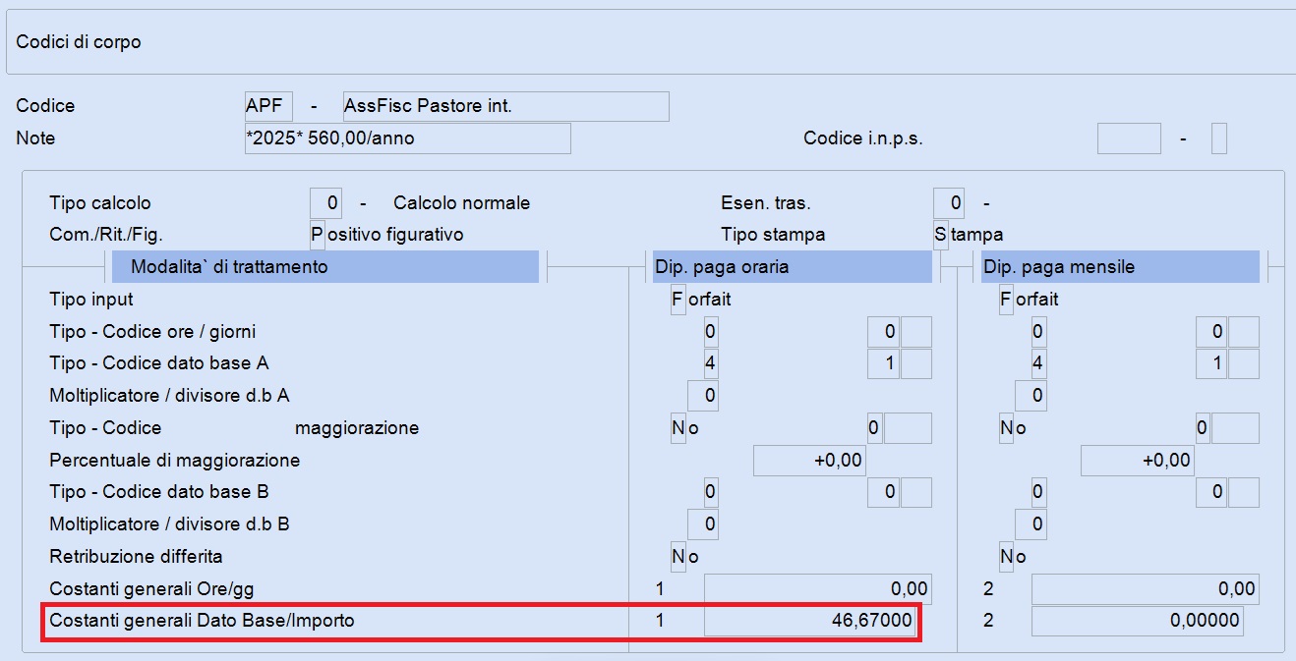Click the Tipo calcolo field showing 0
This screenshot has width=1296, height=661.
point(325,203)
